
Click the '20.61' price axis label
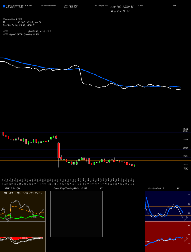[186, 156]
